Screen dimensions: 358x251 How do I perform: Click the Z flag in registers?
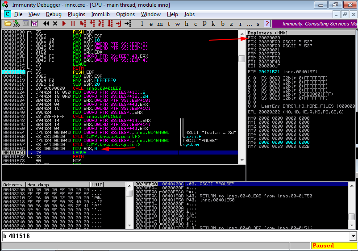pos(252,90)
